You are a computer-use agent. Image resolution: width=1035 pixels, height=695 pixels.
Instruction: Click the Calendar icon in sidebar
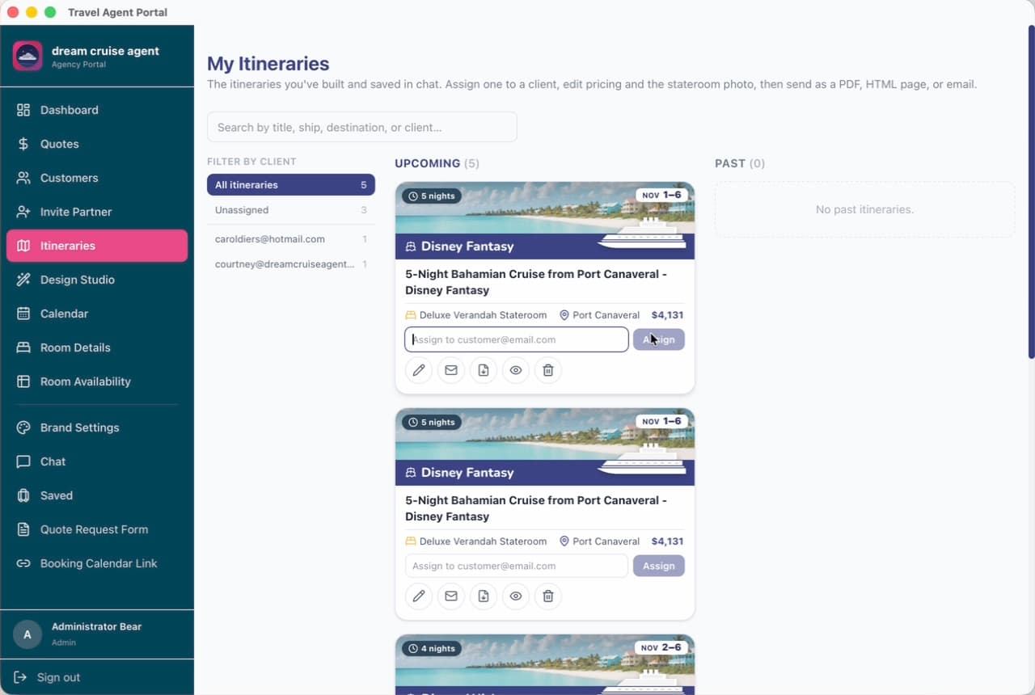pos(23,314)
